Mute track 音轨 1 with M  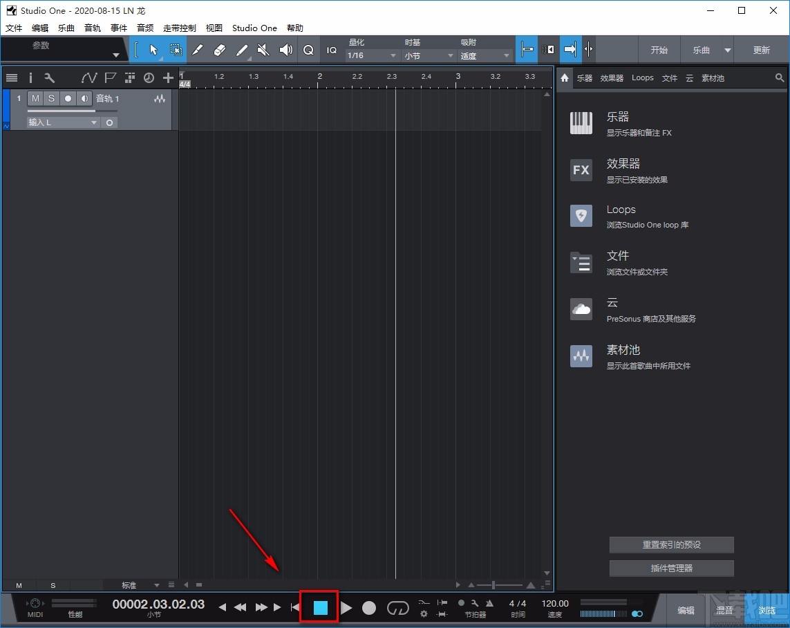pyautogui.click(x=35, y=98)
